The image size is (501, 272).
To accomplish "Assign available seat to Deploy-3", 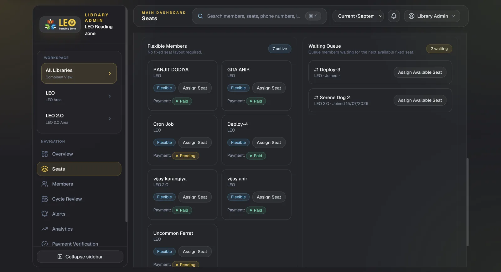I will tap(420, 72).
